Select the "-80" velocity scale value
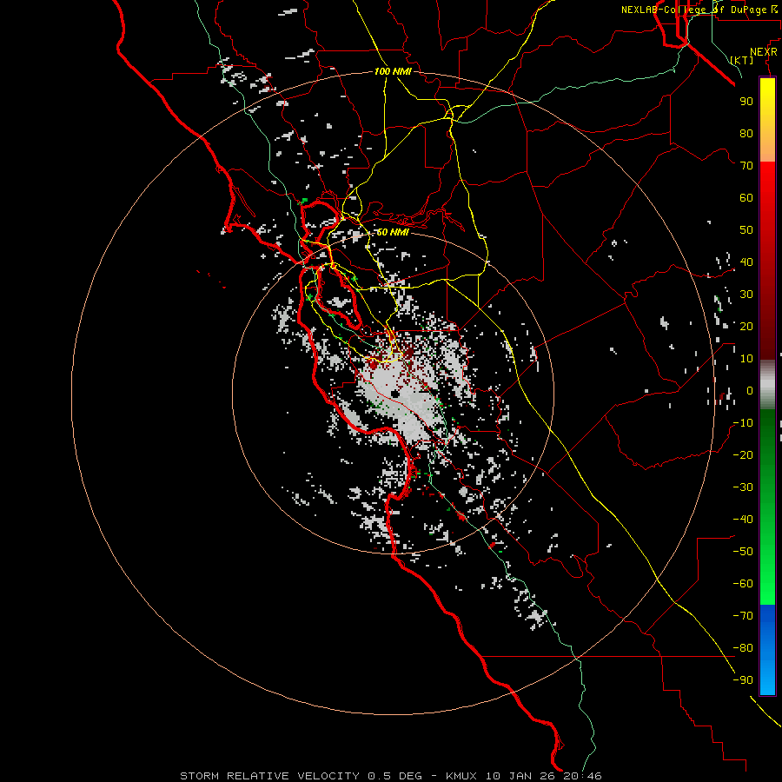The image size is (782, 782). [x=743, y=648]
